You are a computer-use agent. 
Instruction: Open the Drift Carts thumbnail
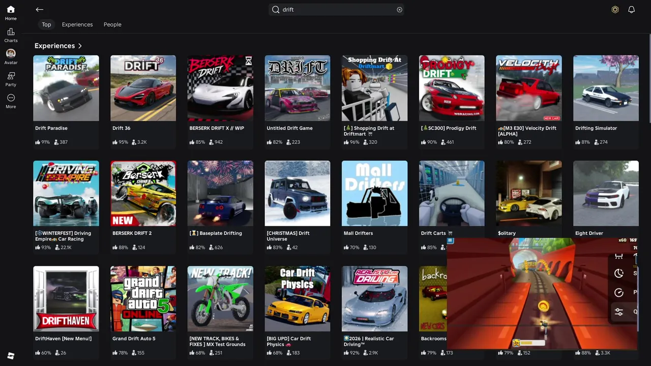[452, 193]
